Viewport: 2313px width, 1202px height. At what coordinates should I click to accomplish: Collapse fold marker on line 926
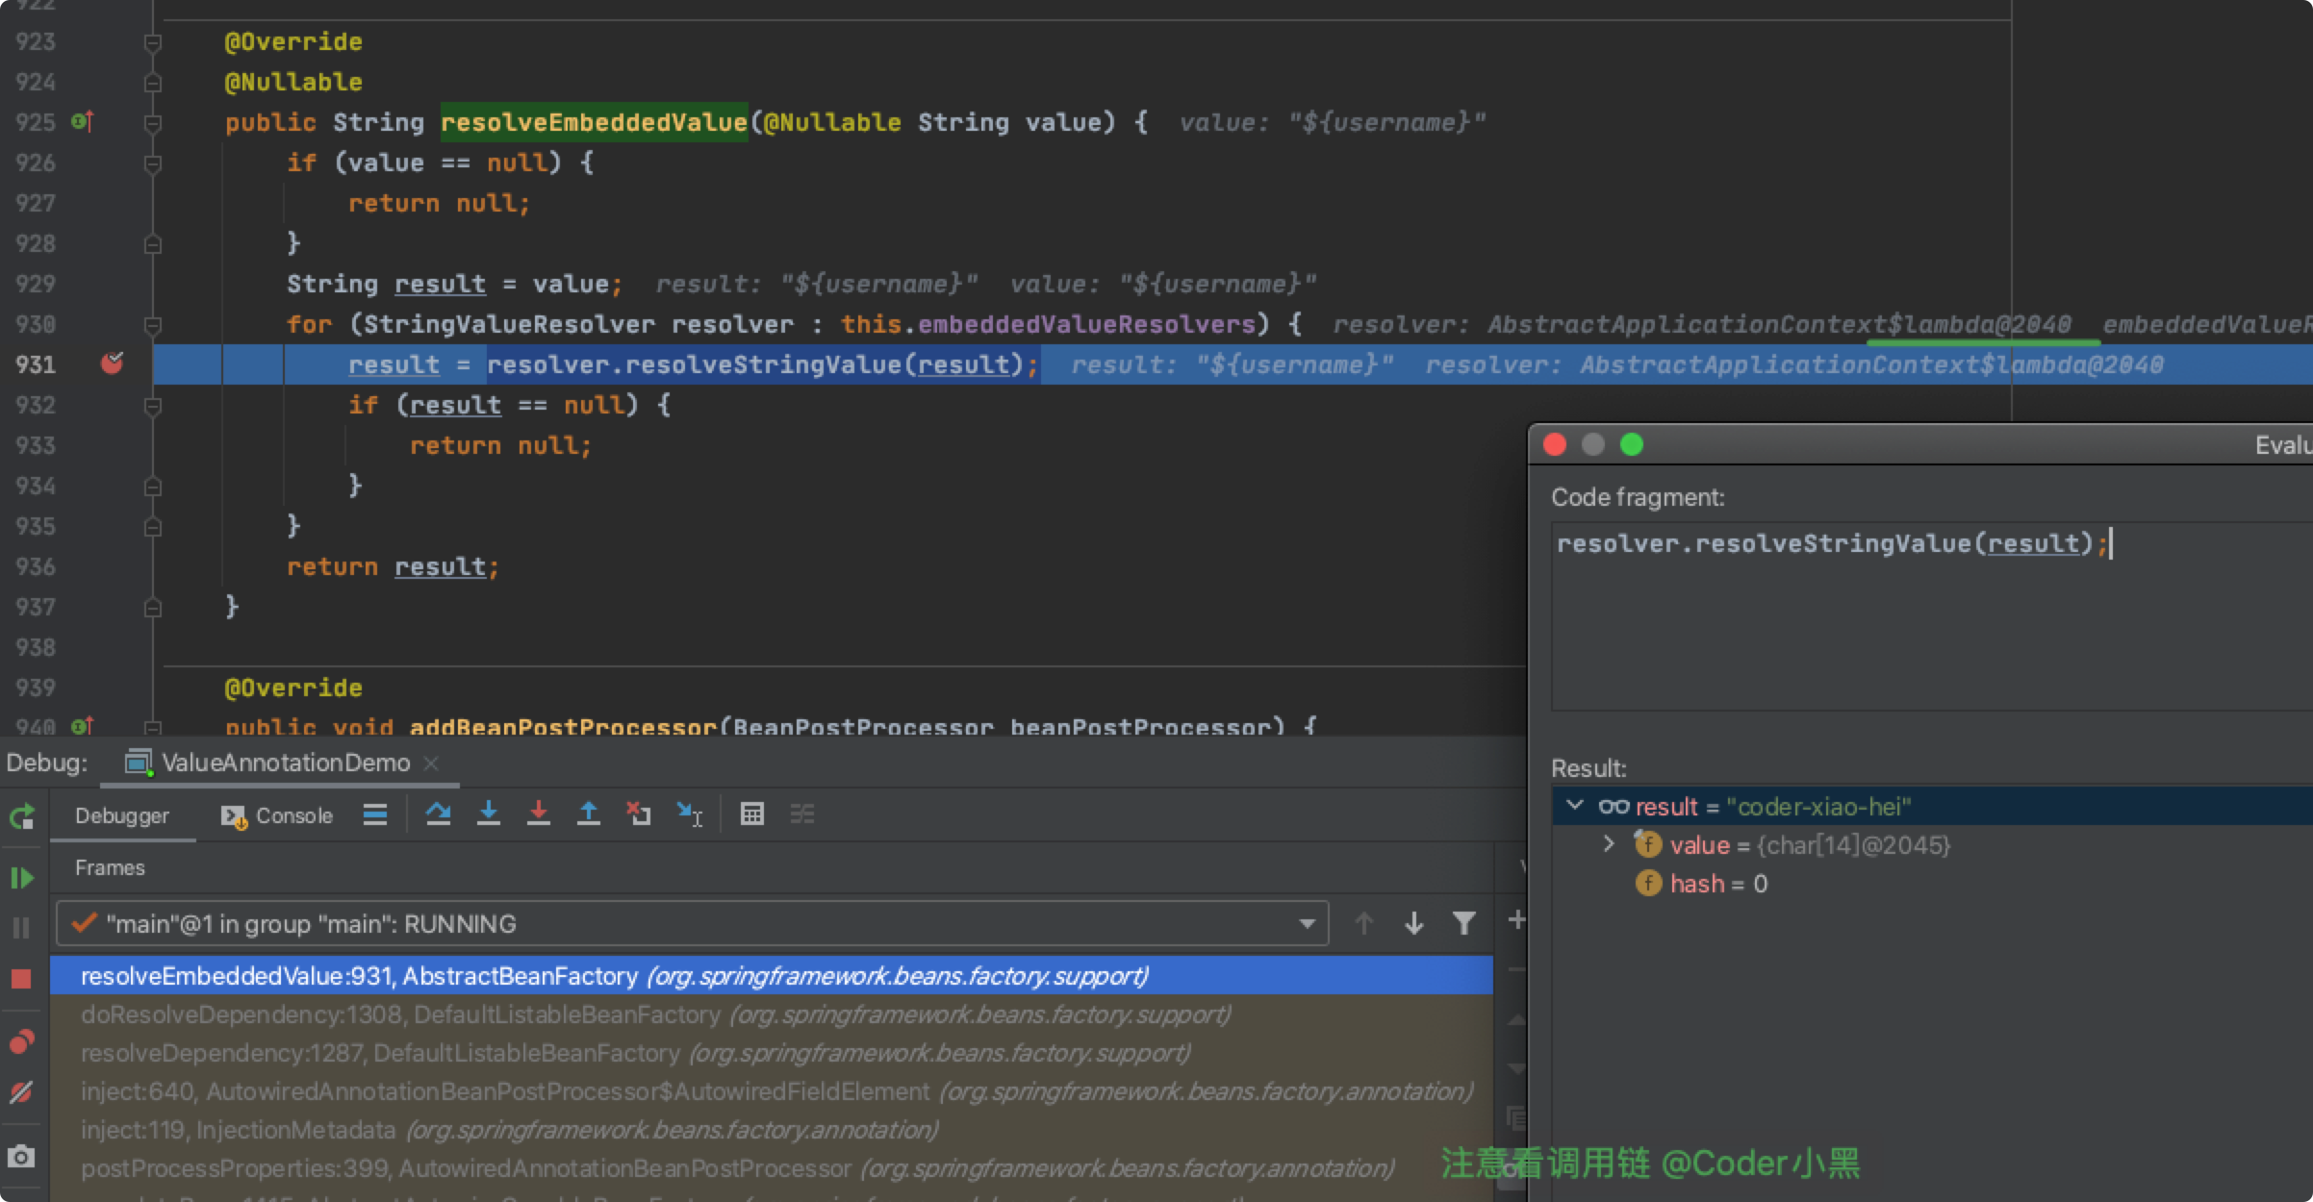[152, 163]
